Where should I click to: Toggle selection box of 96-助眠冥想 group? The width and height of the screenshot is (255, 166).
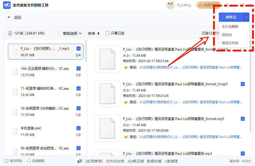tap(79, 148)
